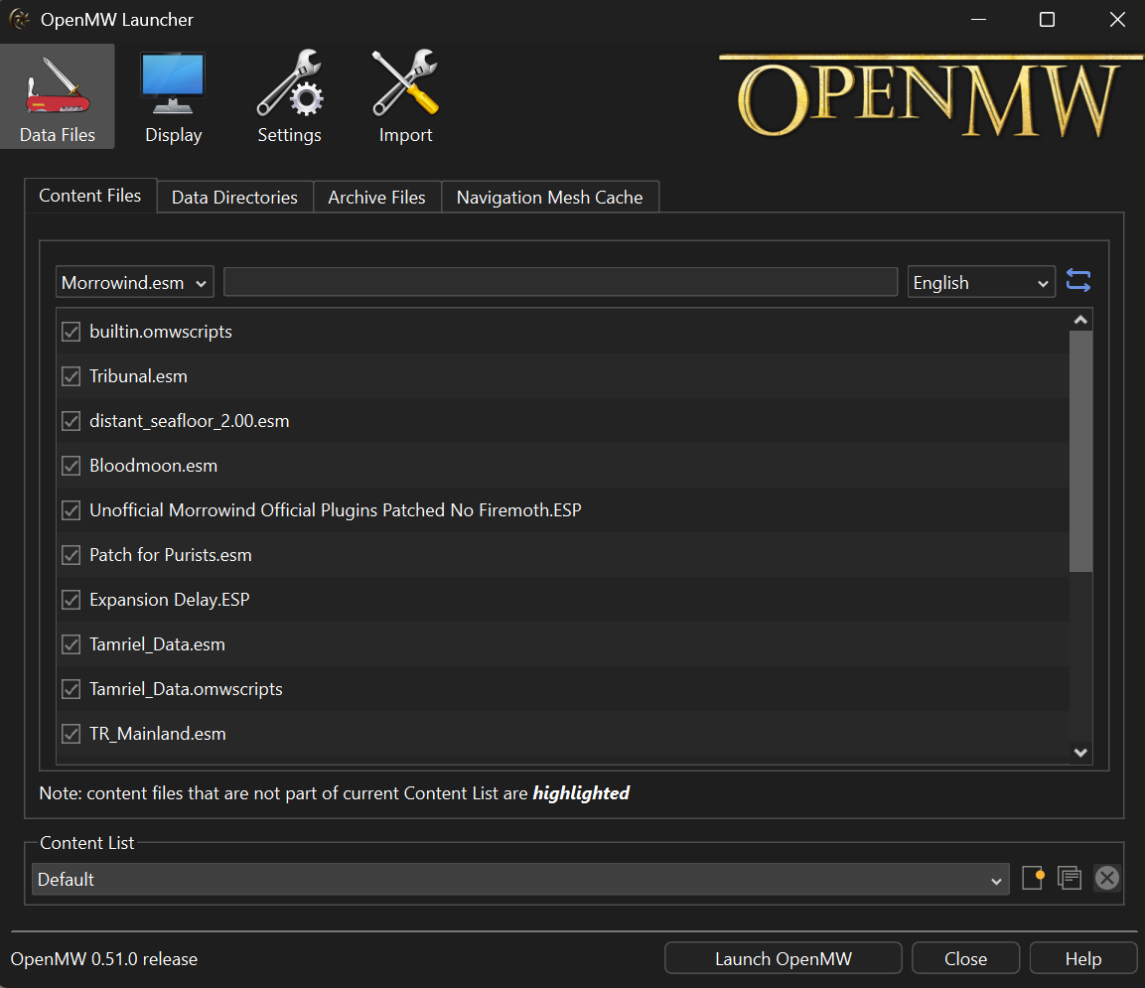This screenshot has width=1145, height=988.
Task: Switch to the Navigation Mesh Cache tab
Action: 550,198
